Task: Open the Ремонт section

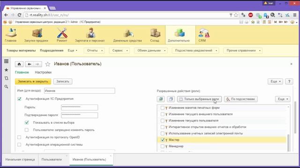Action: pos(62,35)
